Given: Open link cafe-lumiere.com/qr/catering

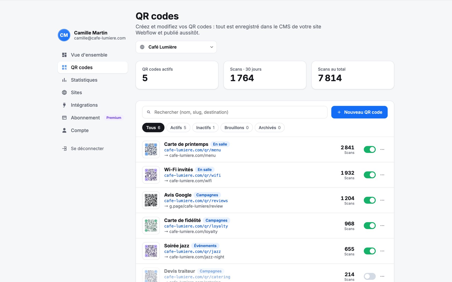Looking at the screenshot, I should point(197,277).
